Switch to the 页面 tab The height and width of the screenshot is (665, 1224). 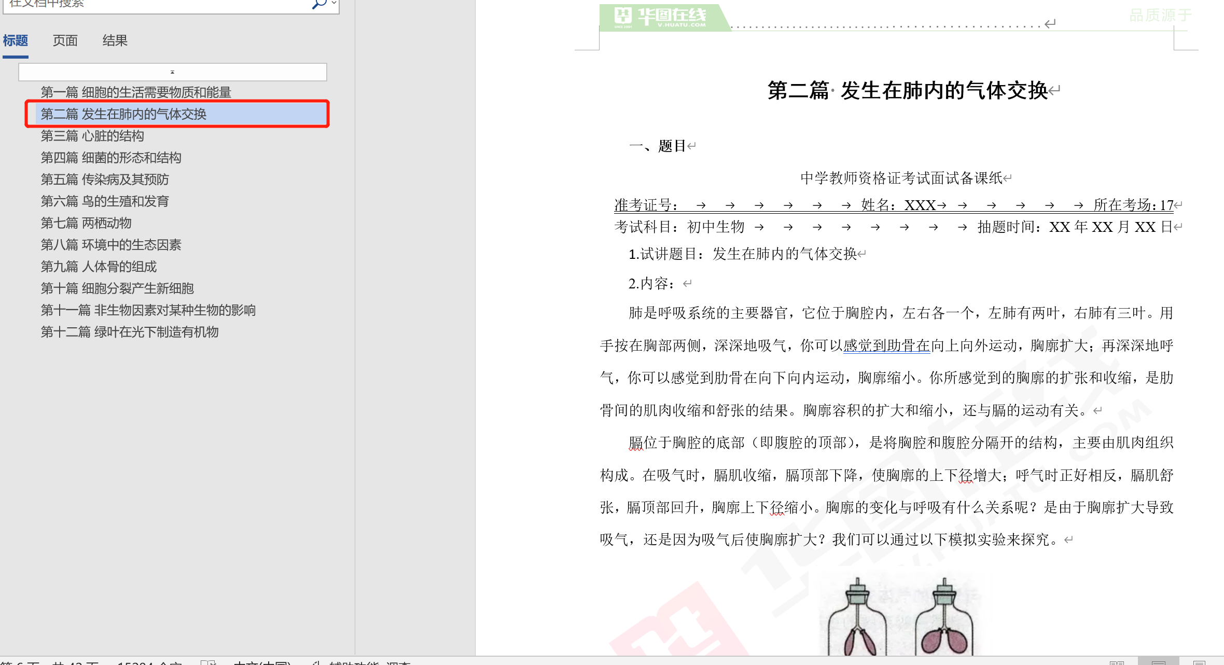(x=65, y=40)
